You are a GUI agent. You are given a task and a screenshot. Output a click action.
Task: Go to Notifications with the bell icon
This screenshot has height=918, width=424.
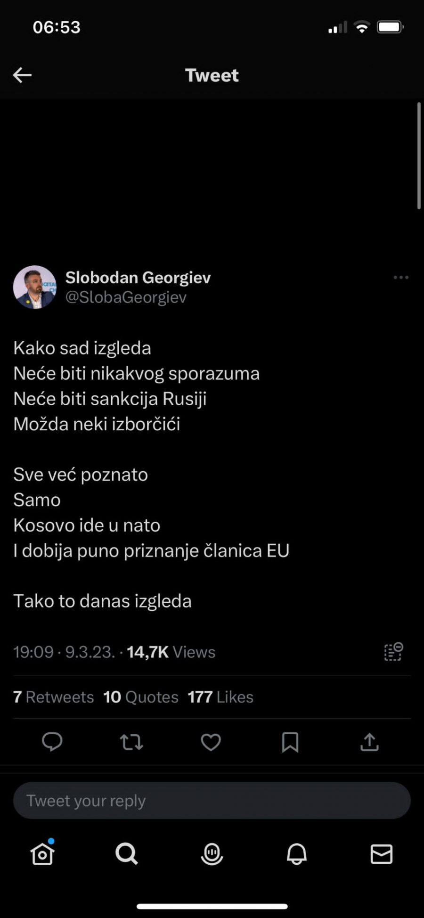point(297,853)
